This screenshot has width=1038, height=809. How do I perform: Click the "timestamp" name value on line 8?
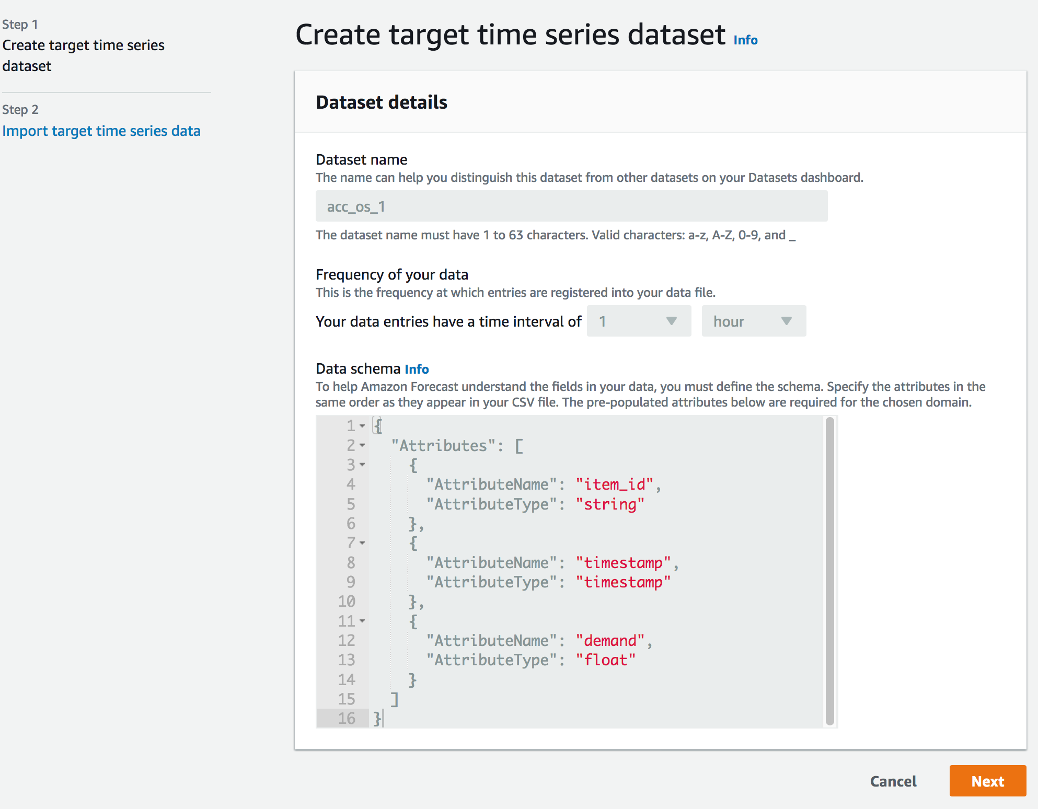623,563
